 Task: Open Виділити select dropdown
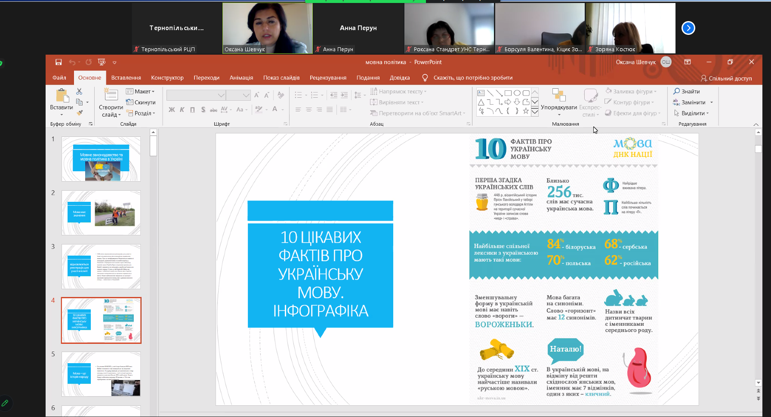[x=691, y=113]
